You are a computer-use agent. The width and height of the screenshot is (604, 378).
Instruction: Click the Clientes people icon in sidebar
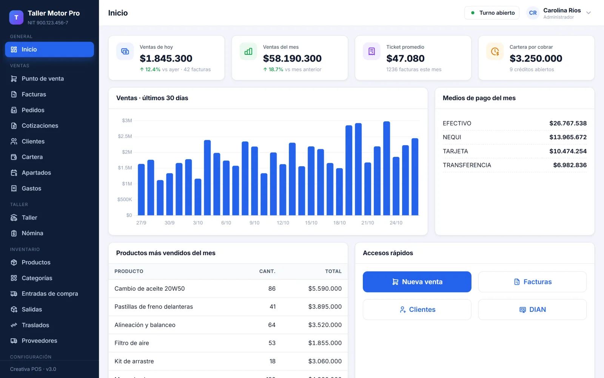(x=14, y=141)
